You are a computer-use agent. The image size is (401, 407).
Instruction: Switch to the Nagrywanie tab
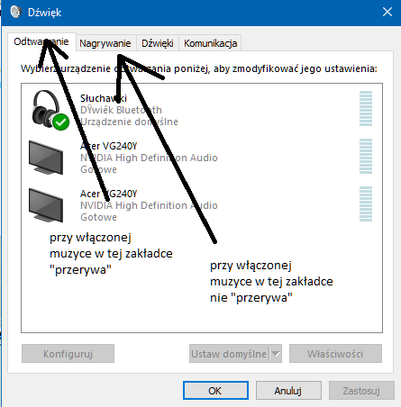tap(105, 43)
